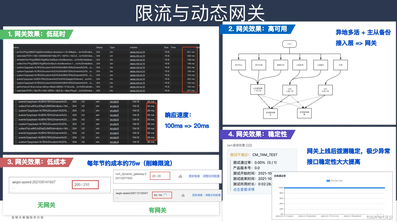Click 调整实例数量 link for rum_dynamic_gateway
This screenshot has width=397, height=222.
coord(211,176)
